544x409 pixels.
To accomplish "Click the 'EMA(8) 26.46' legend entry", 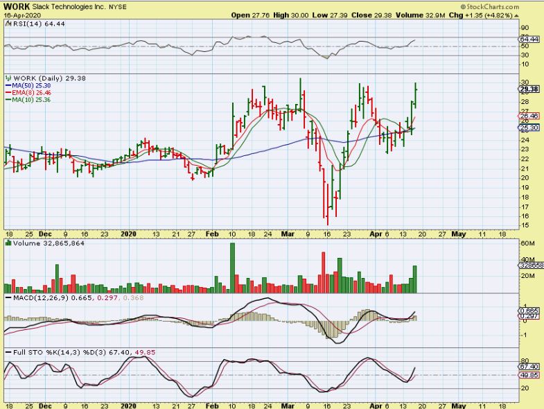I will point(32,93).
